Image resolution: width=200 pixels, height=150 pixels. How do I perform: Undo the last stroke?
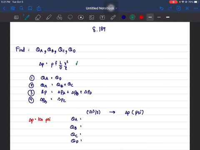point(161,8)
